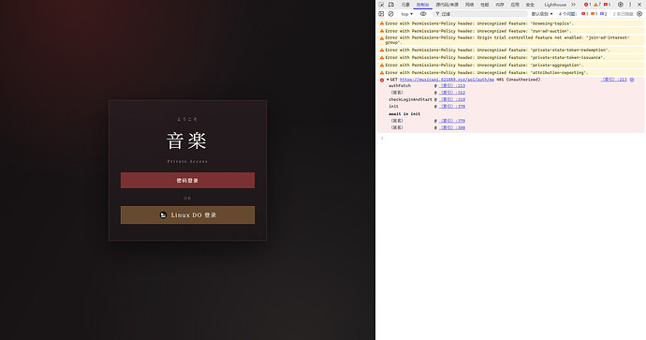Open the init stack frame source link
This screenshot has width=646, height=340.
(x=452, y=107)
